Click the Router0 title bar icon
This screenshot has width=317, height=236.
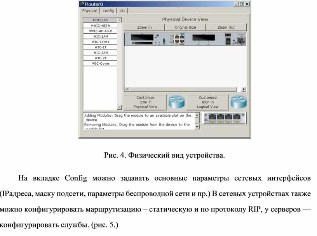pyautogui.click(x=82, y=4)
